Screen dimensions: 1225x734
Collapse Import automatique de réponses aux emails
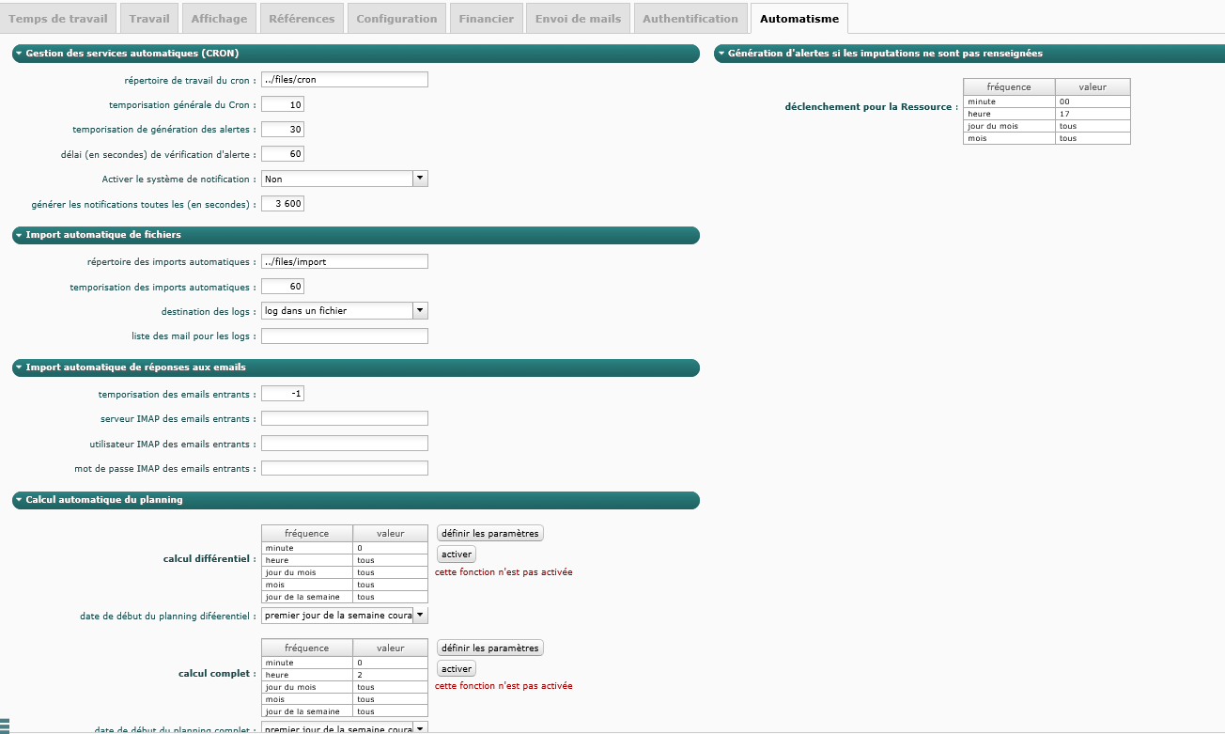pyautogui.click(x=19, y=367)
